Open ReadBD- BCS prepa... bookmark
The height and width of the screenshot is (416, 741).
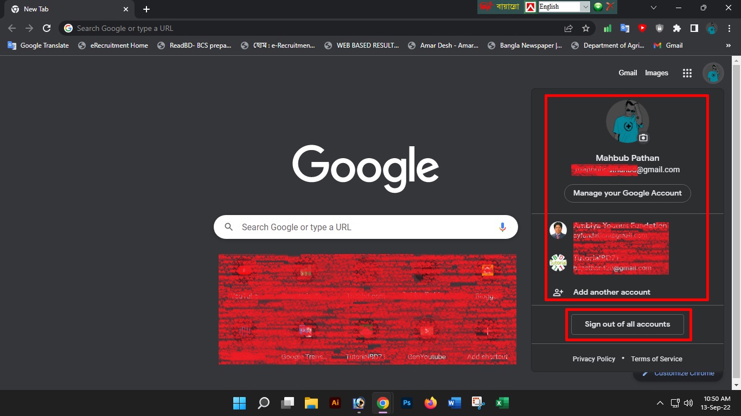pyautogui.click(x=194, y=45)
